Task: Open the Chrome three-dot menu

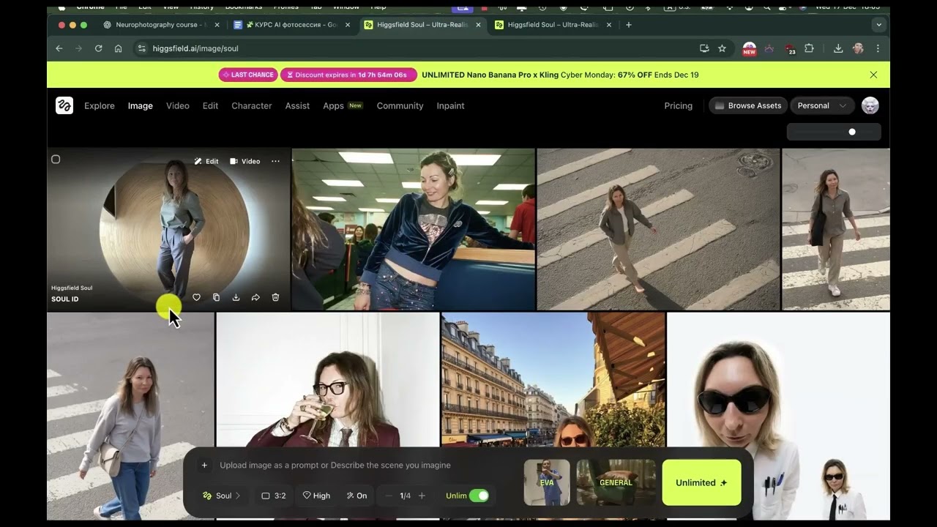Action: click(878, 48)
